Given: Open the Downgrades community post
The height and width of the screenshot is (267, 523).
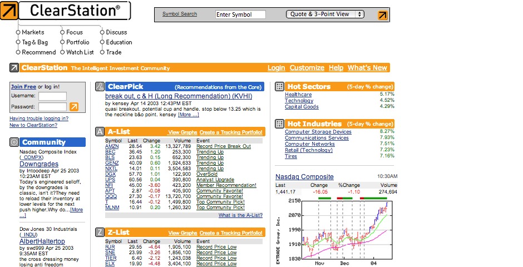Looking at the screenshot, I should (x=39, y=164).
